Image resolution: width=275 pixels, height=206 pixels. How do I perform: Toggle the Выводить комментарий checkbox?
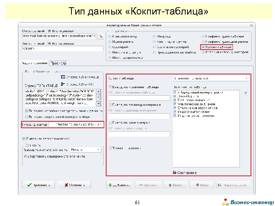click(x=110, y=122)
